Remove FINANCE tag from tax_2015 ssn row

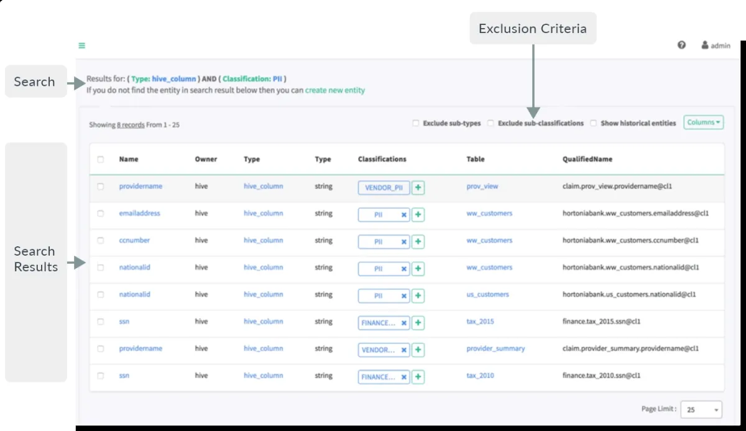click(403, 323)
